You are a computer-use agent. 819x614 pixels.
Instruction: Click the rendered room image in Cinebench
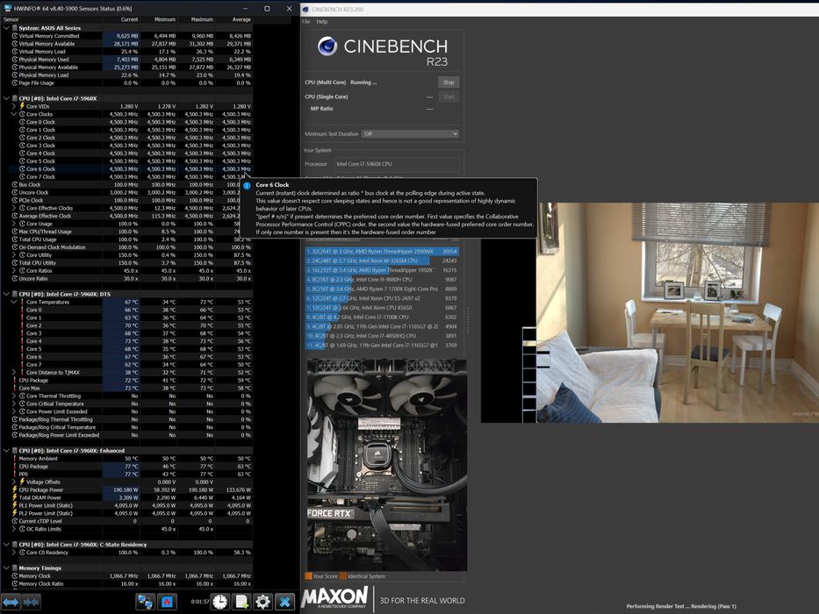point(678,312)
